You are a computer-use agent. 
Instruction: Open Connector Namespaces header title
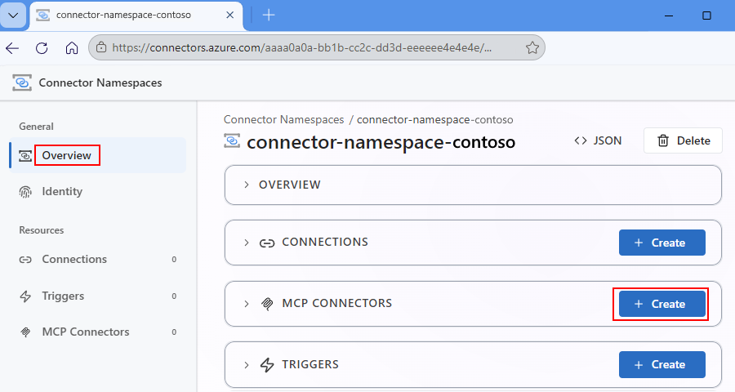[x=100, y=82]
